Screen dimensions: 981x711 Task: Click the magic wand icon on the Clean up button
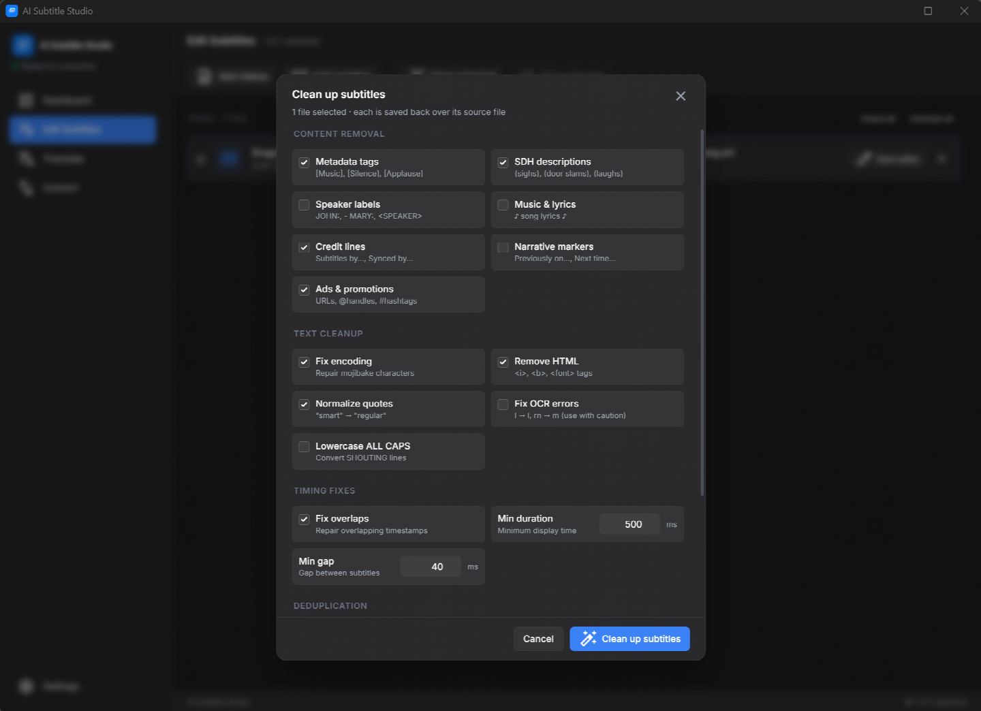(x=589, y=639)
